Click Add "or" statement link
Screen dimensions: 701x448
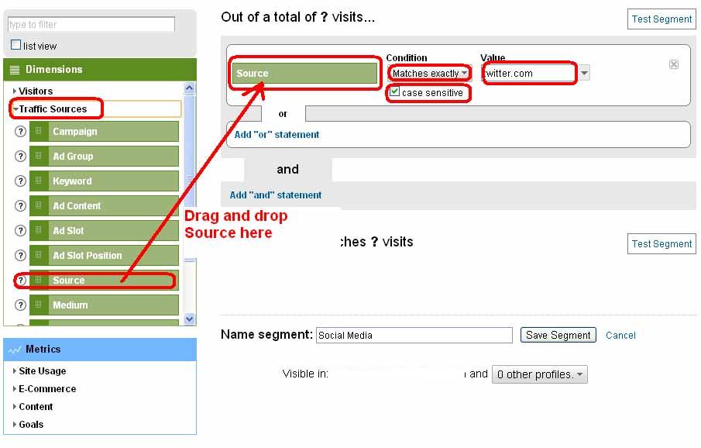277,135
